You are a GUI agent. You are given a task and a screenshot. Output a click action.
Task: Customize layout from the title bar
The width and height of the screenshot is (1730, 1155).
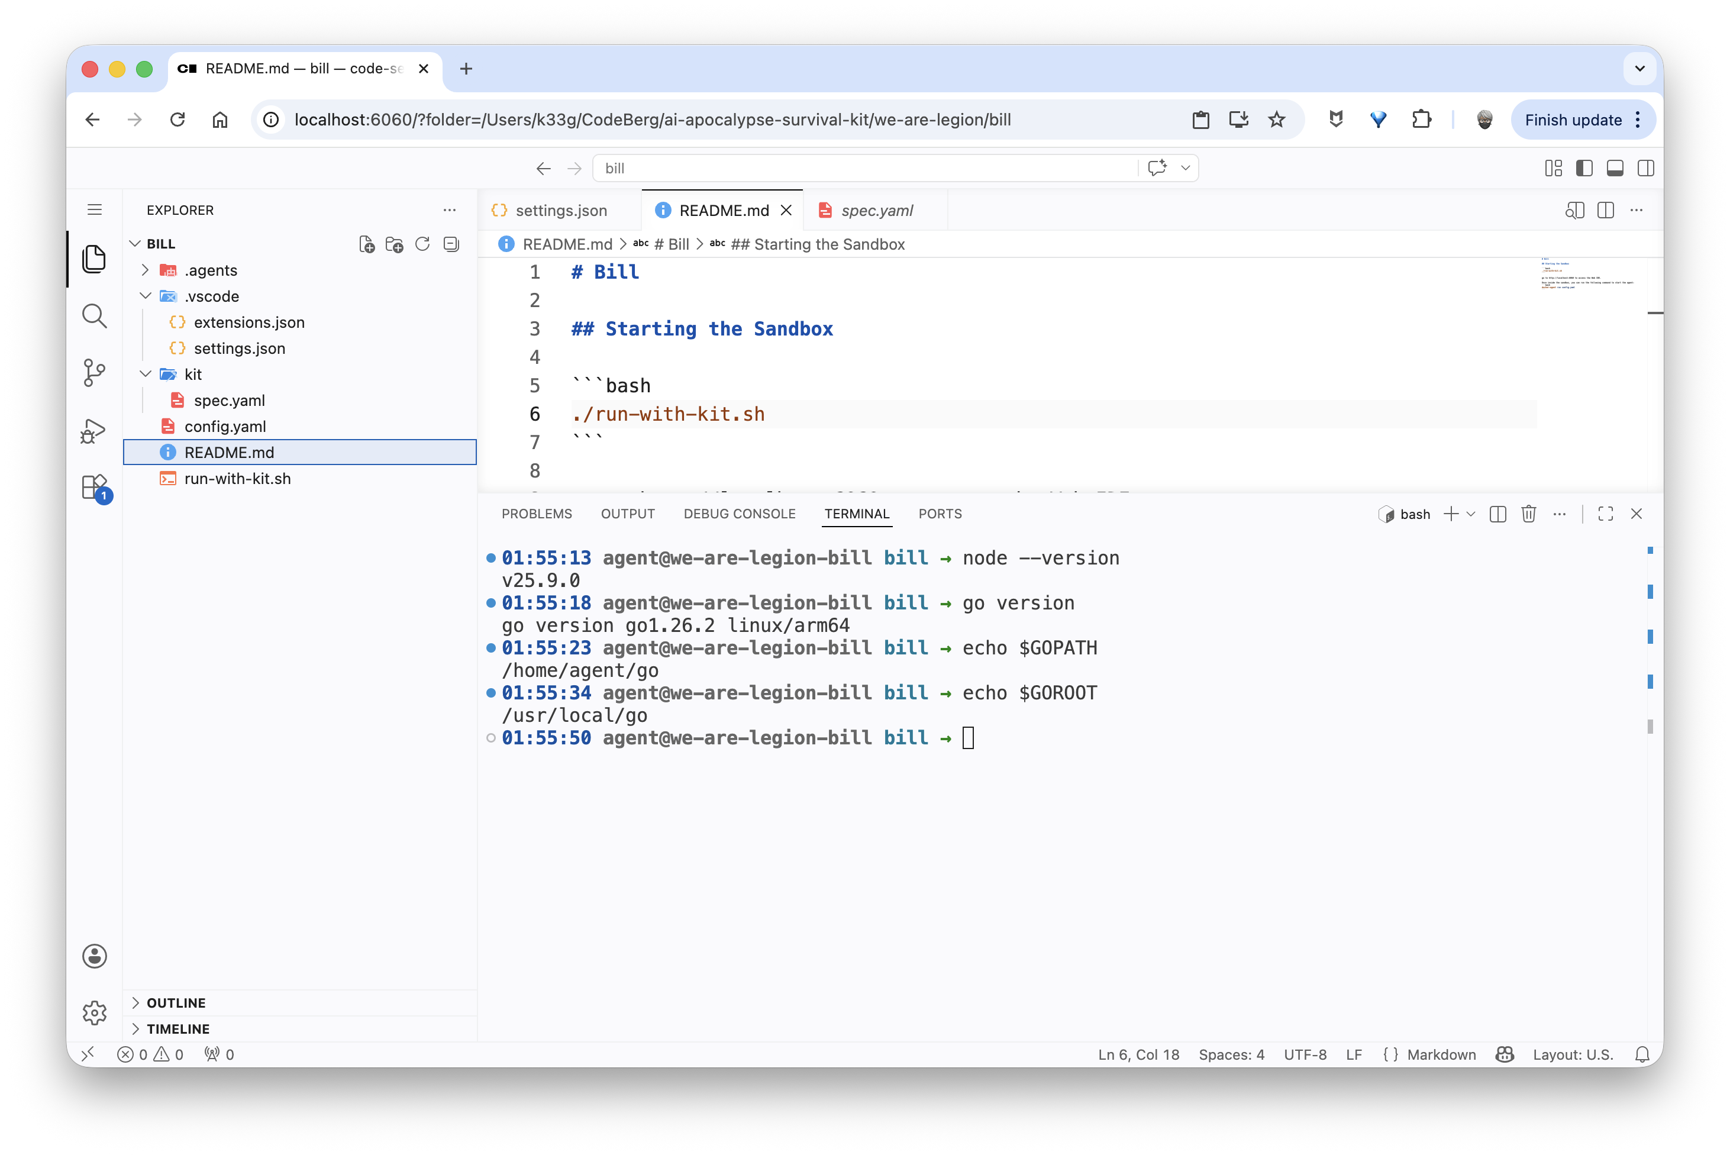[x=1553, y=168]
